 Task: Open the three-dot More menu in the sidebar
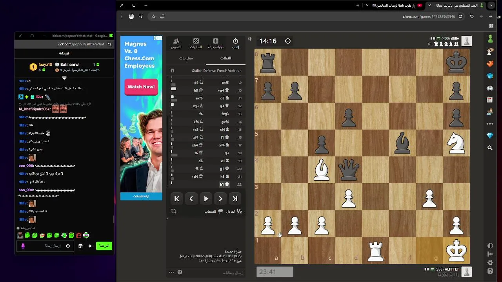490,124
